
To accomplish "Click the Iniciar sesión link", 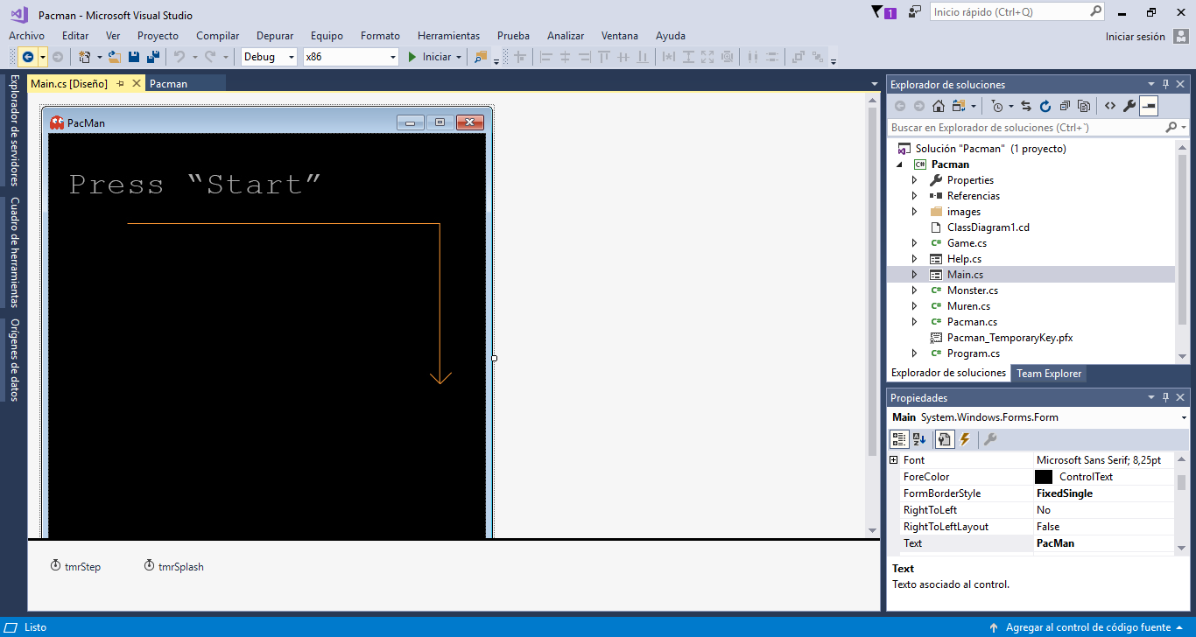I will 1133,36.
